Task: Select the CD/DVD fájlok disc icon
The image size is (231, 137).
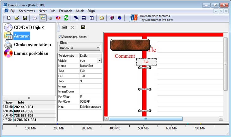Action: pyautogui.click(x=8, y=27)
